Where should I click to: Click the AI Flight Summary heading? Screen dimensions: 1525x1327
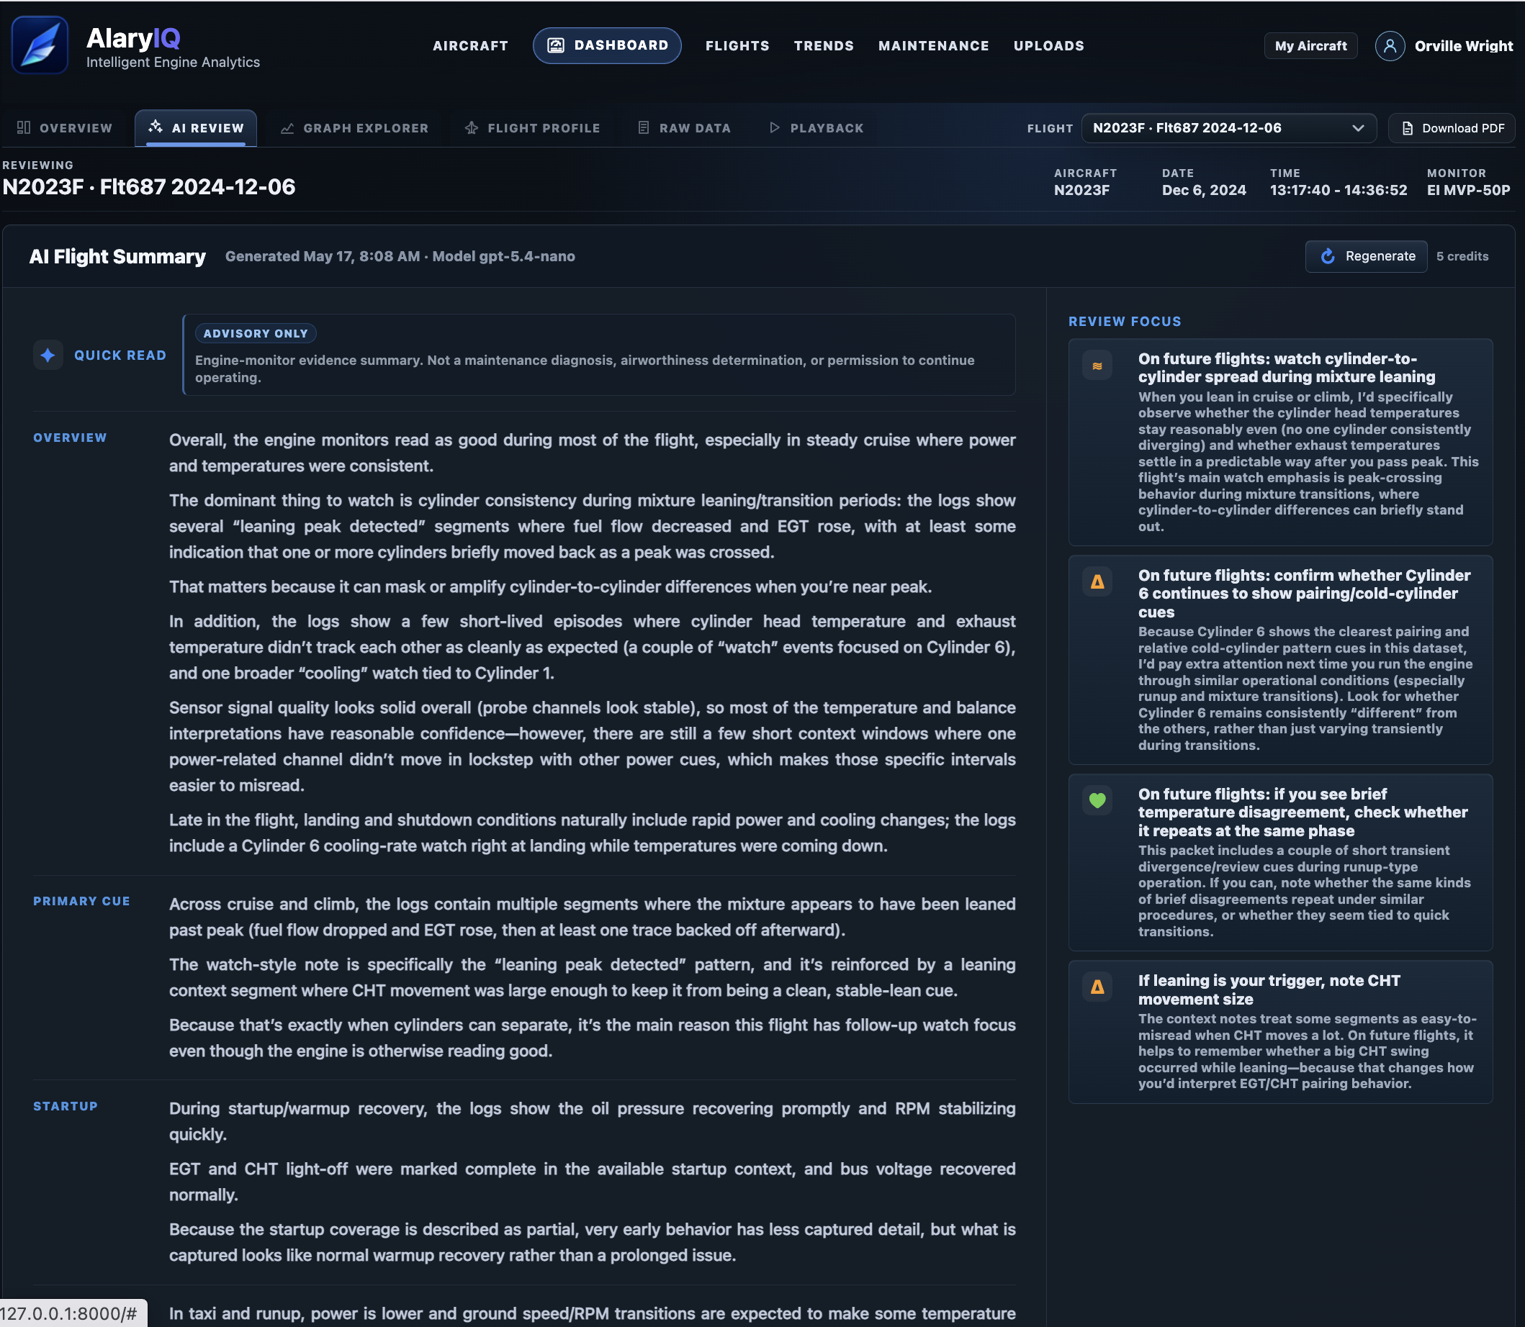(x=117, y=256)
